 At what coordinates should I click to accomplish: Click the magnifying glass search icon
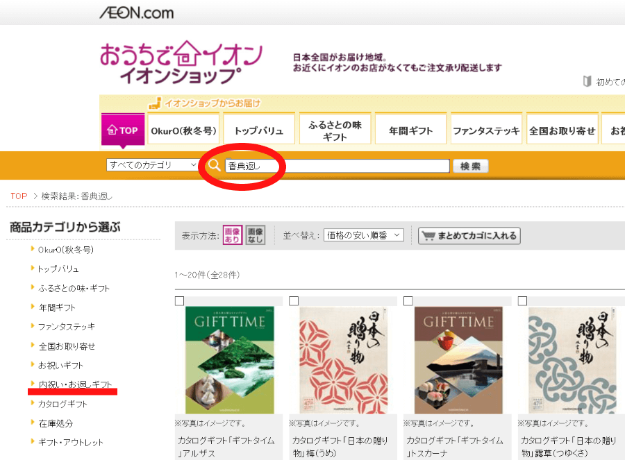pos(215,165)
